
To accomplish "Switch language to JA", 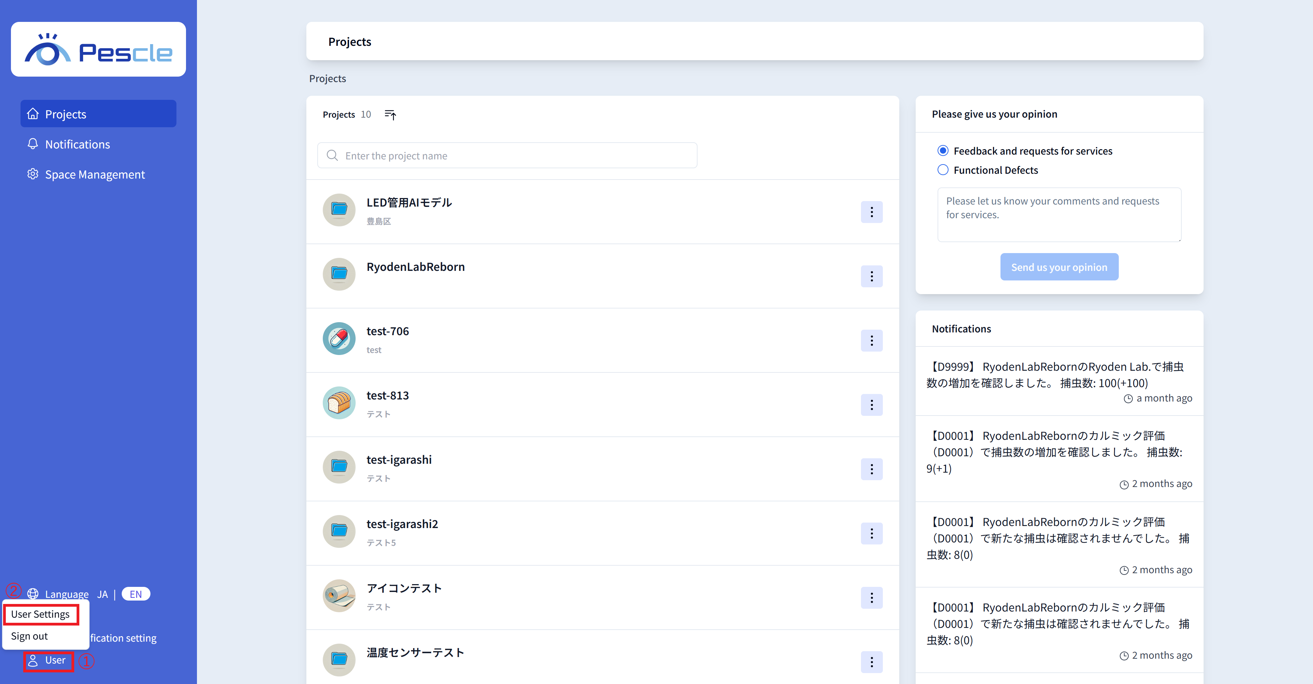I will click(103, 594).
